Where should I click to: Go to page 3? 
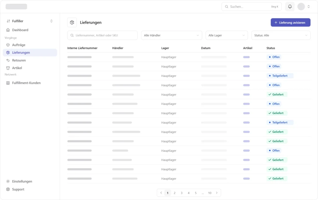[x=181, y=193]
